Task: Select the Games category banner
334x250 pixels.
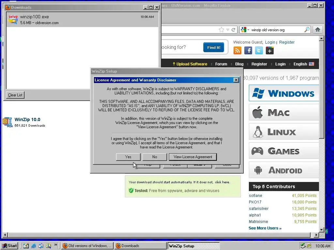Action: pos(284,150)
